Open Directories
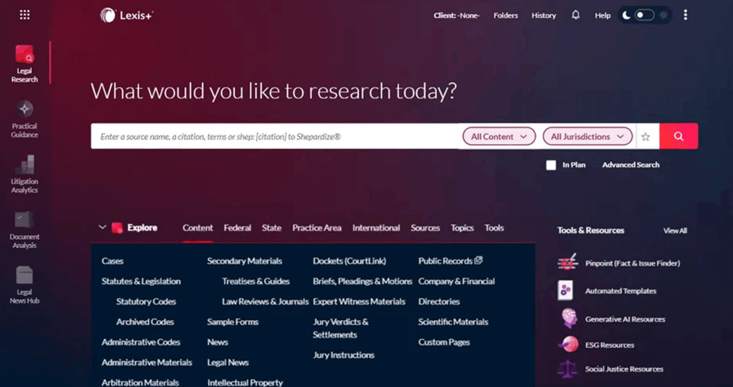Image resolution: width=733 pixels, height=387 pixels. point(439,302)
